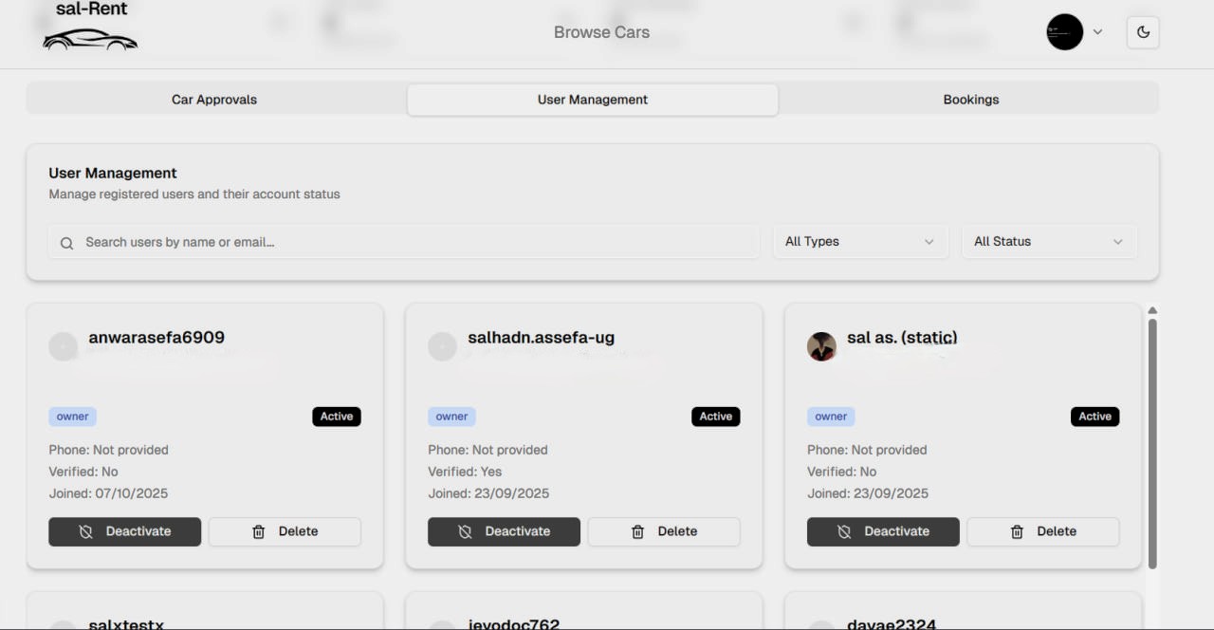Click the deactivate icon on sal as. (static) card
This screenshot has height=630, width=1214.
tap(845, 531)
